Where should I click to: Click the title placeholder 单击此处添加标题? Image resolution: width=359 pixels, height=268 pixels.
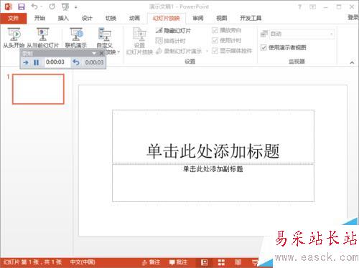pos(213,137)
